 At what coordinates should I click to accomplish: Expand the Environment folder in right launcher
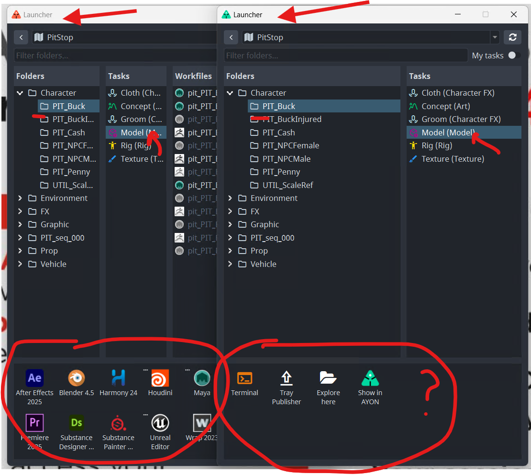(x=230, y=198)
